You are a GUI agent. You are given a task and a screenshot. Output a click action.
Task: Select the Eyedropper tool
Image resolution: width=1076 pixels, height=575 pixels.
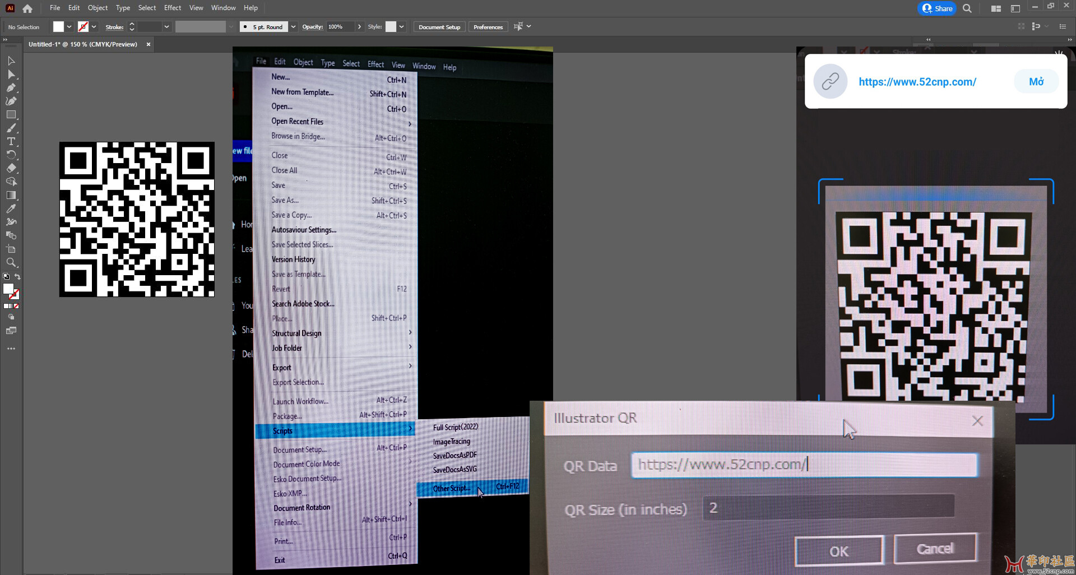coord(11,208)
